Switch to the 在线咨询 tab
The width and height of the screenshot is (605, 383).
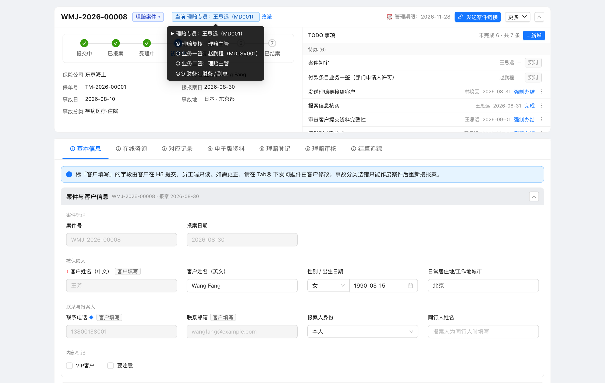coord(131,149)
